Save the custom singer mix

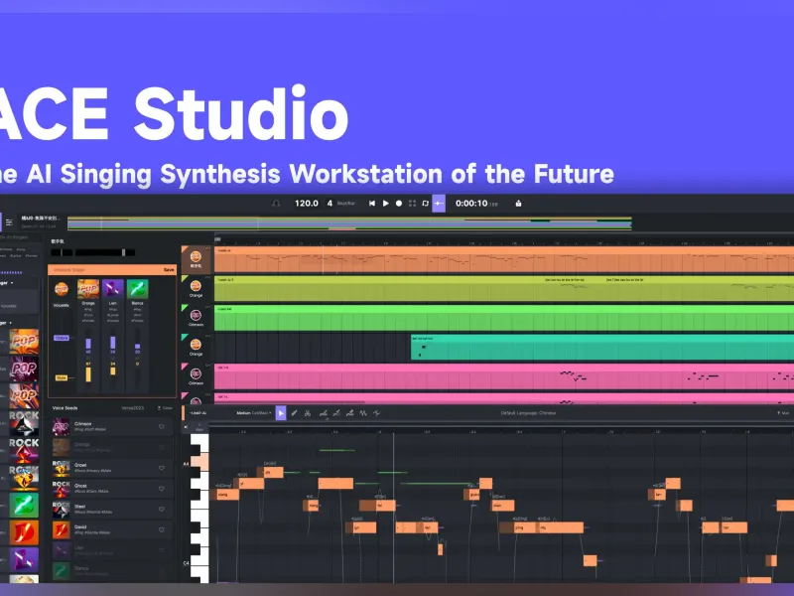169,269
